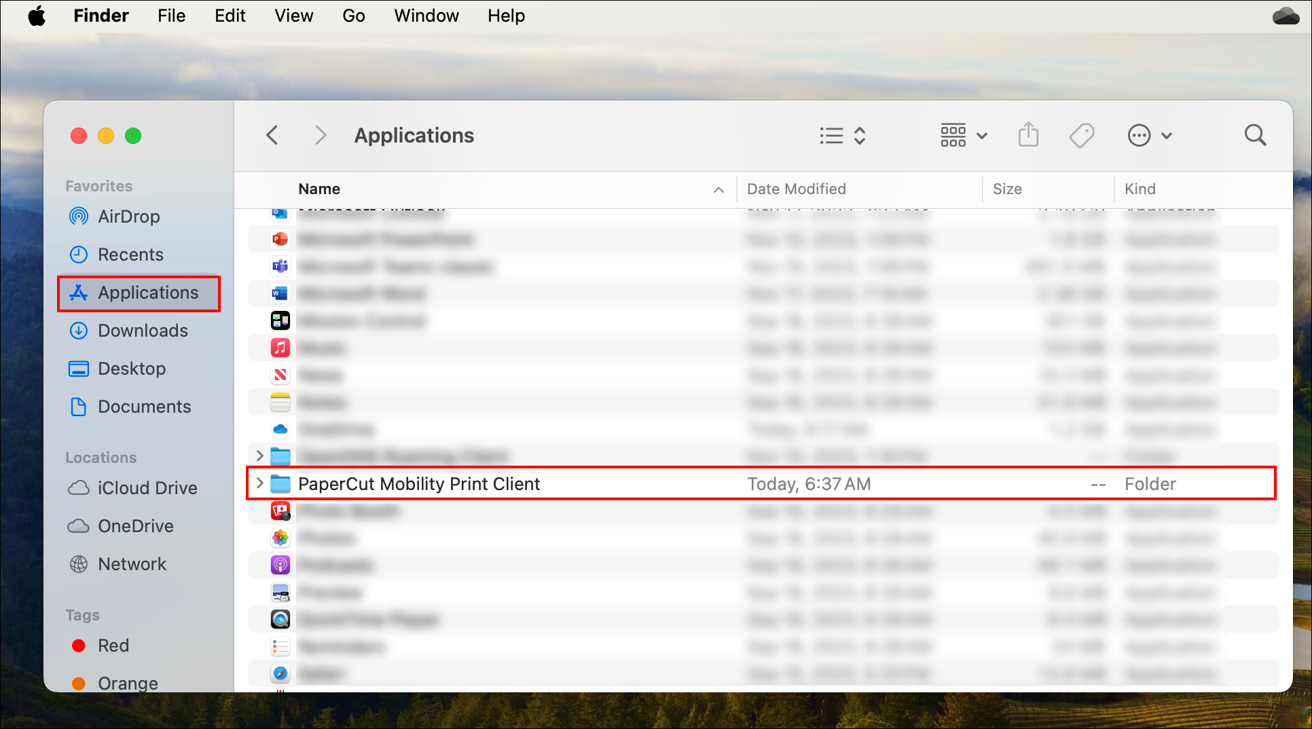Select AirDrop in the sidebar
This screenshot has width=1312, height=729.
point(128,217)
